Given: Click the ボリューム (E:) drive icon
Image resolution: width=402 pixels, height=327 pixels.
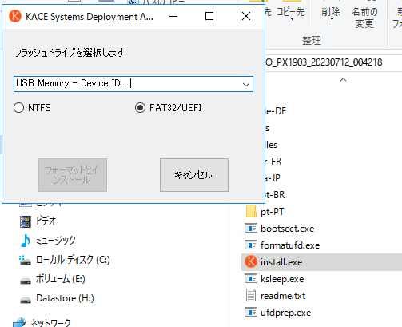Looking at the screenshot, I should pos(26,281).
